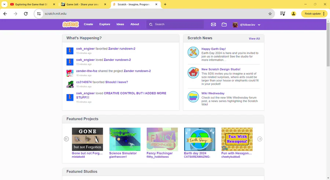Click the djYellowclev profile avatar

click(235, 25)
